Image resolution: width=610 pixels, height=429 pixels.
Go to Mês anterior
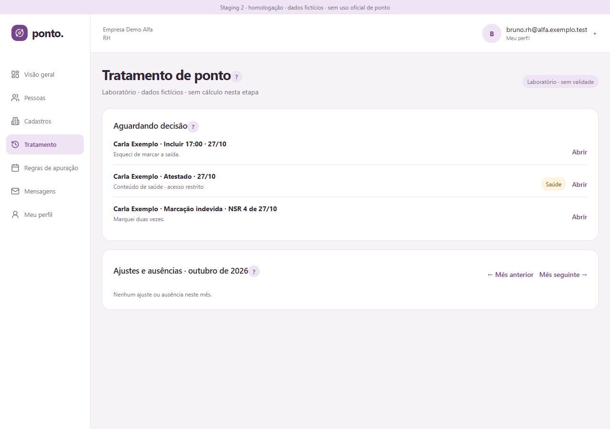510,275
